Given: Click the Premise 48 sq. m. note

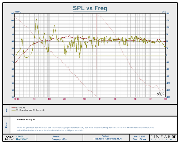Looking at the screenshot, I should coord(26,120).
